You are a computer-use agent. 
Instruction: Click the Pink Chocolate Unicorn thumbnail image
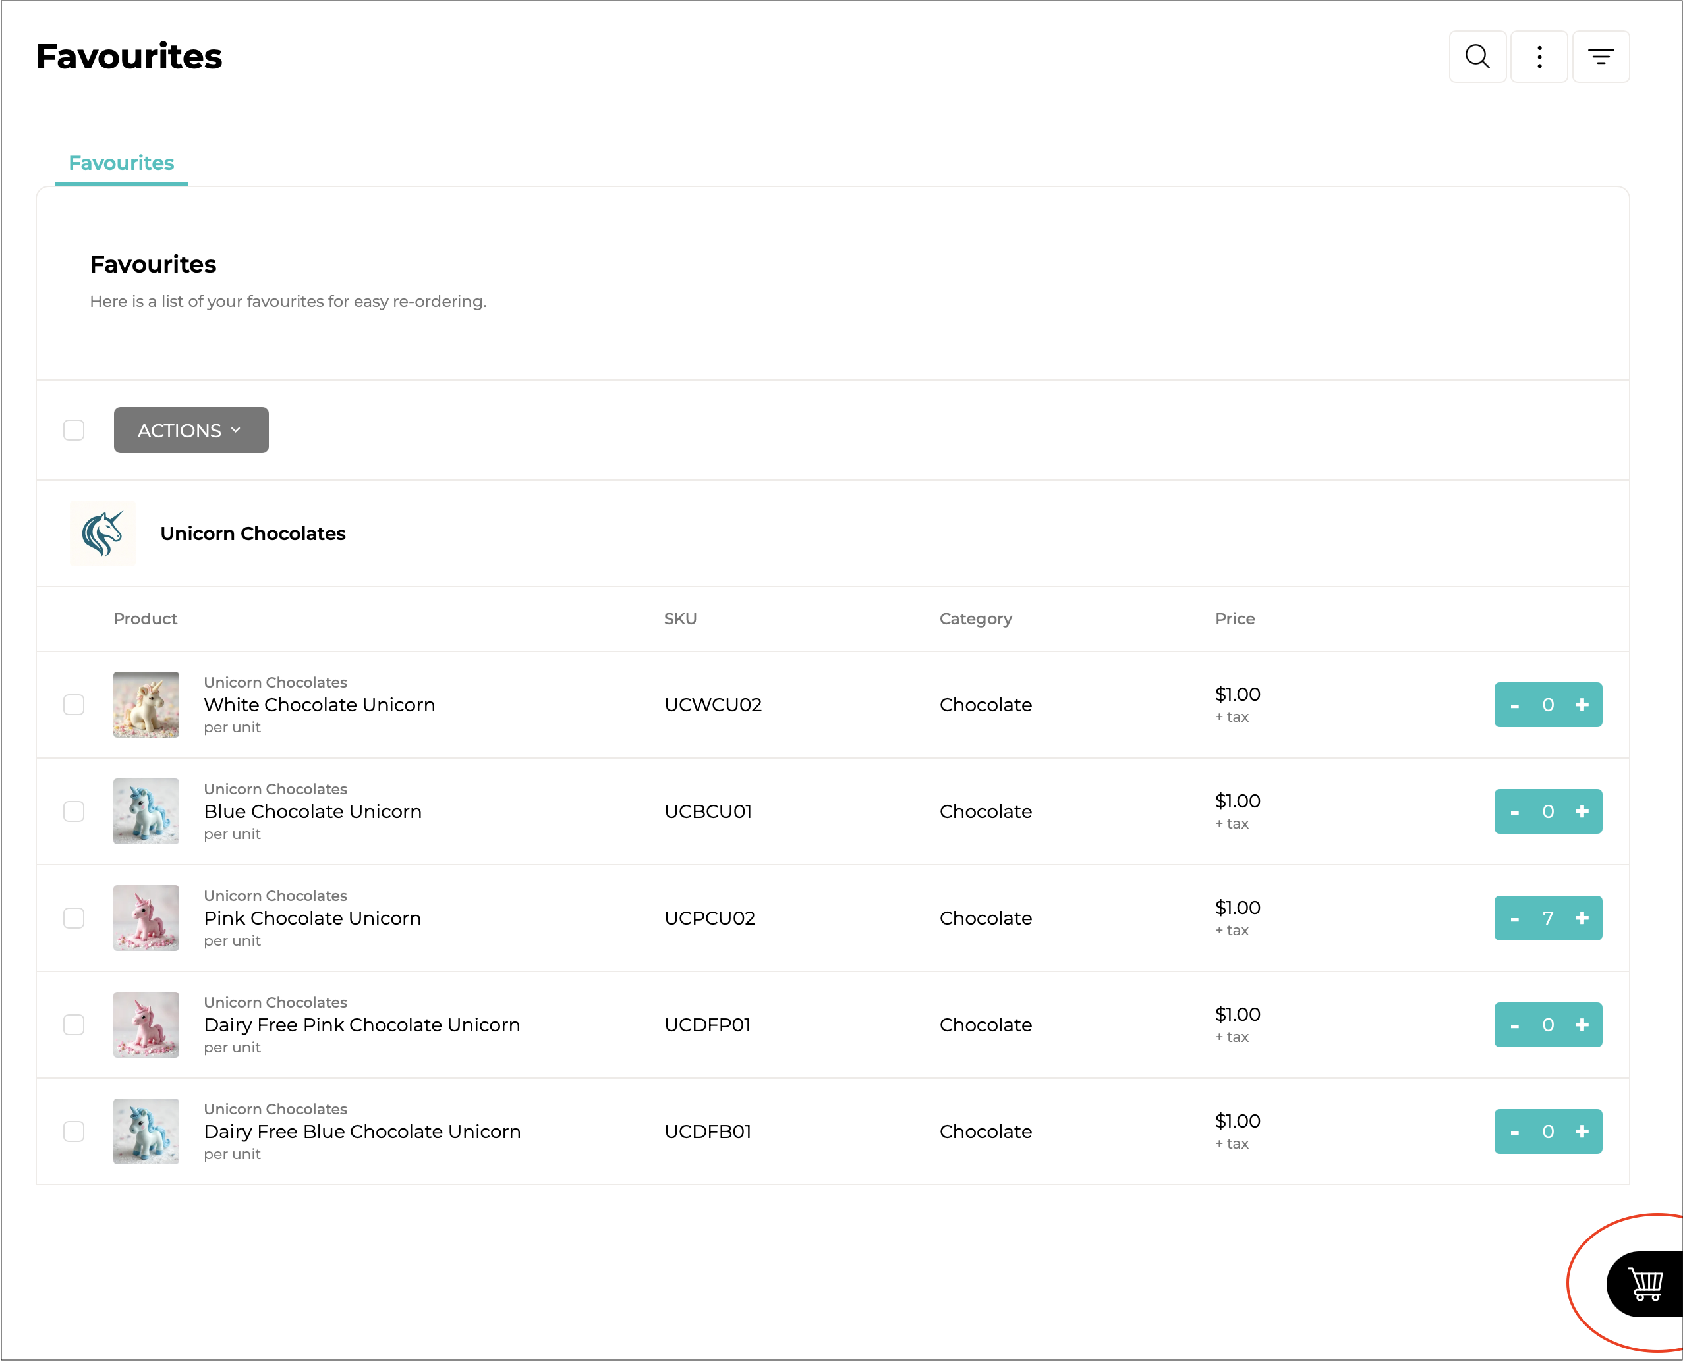146,918
